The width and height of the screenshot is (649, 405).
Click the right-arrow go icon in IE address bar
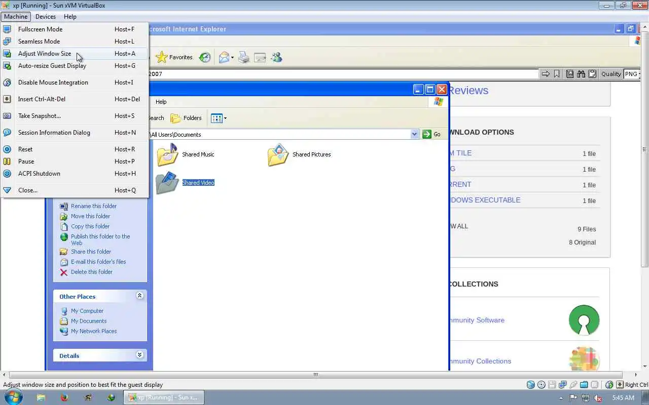coord(546,74)
